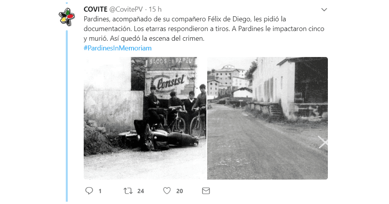Screen dimensions: 389x204
Task: Open the COVITE display name profile
Action: click(x=95, y=9)
